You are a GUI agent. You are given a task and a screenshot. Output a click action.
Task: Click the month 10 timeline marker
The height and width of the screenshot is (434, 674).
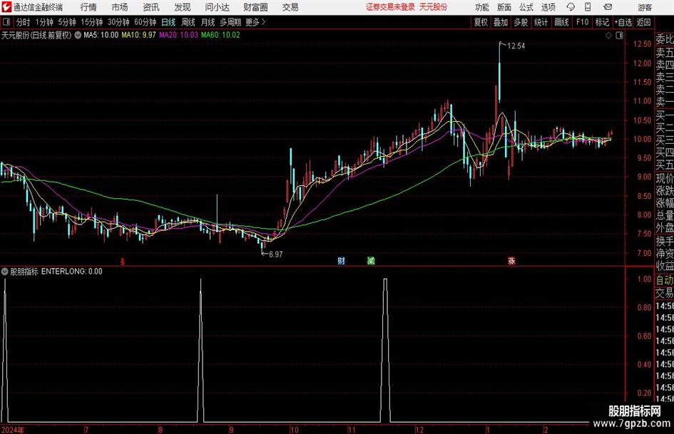pyautogui.click(x=295, y=430)
